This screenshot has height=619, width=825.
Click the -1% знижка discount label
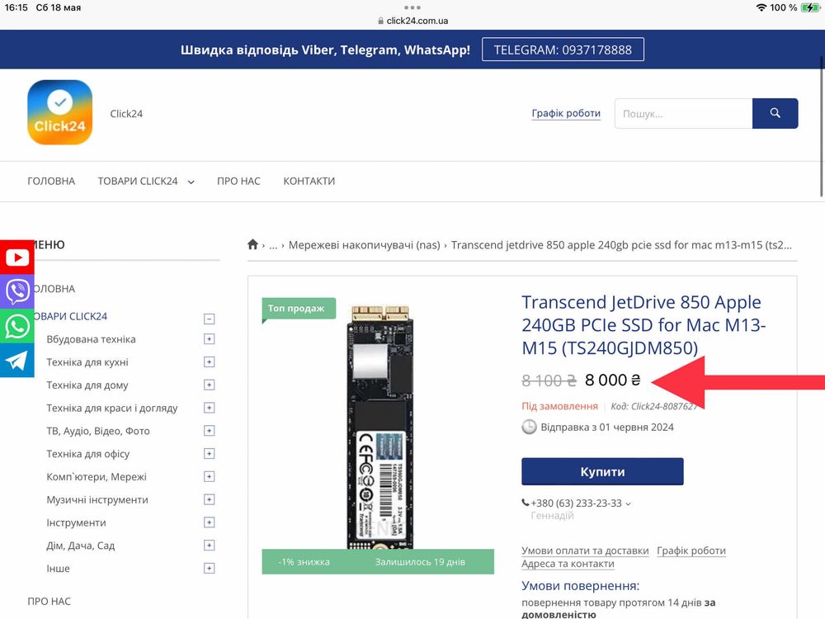point(304,561)
